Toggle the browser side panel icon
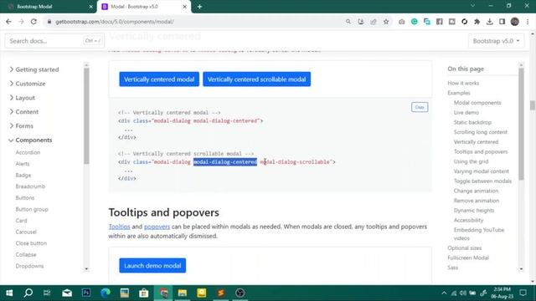Viewport: 536px width, 301px height. pos(502,22)
